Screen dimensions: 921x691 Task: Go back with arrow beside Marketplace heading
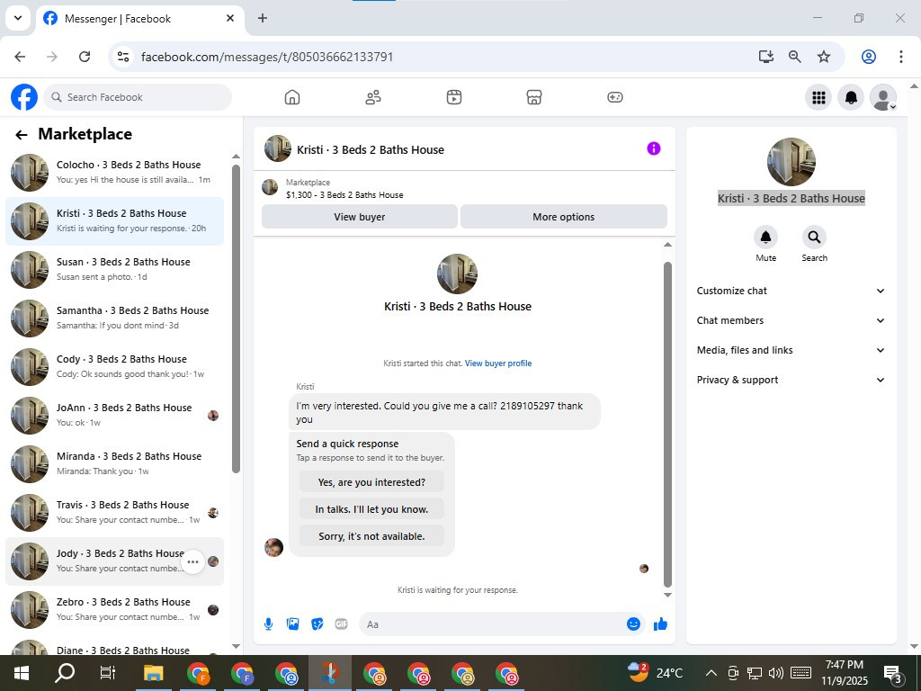22,135
